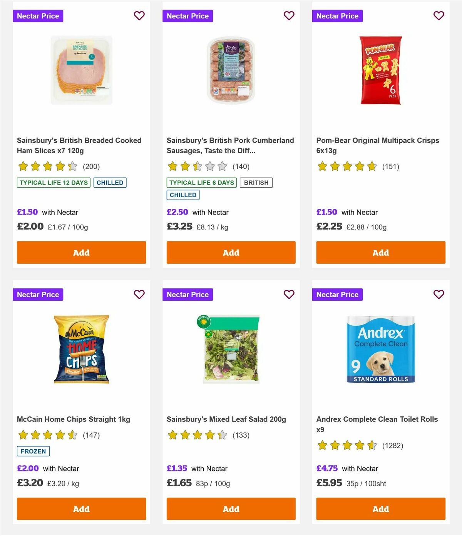The height and width of the screenshot is (536, 462).
Task: Click the heart icon on McCain Home Chips
Action: pyautogui.click(x=139, y=295)
